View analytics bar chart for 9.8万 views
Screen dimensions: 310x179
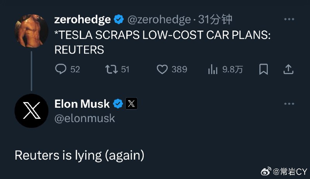point(213,69)
